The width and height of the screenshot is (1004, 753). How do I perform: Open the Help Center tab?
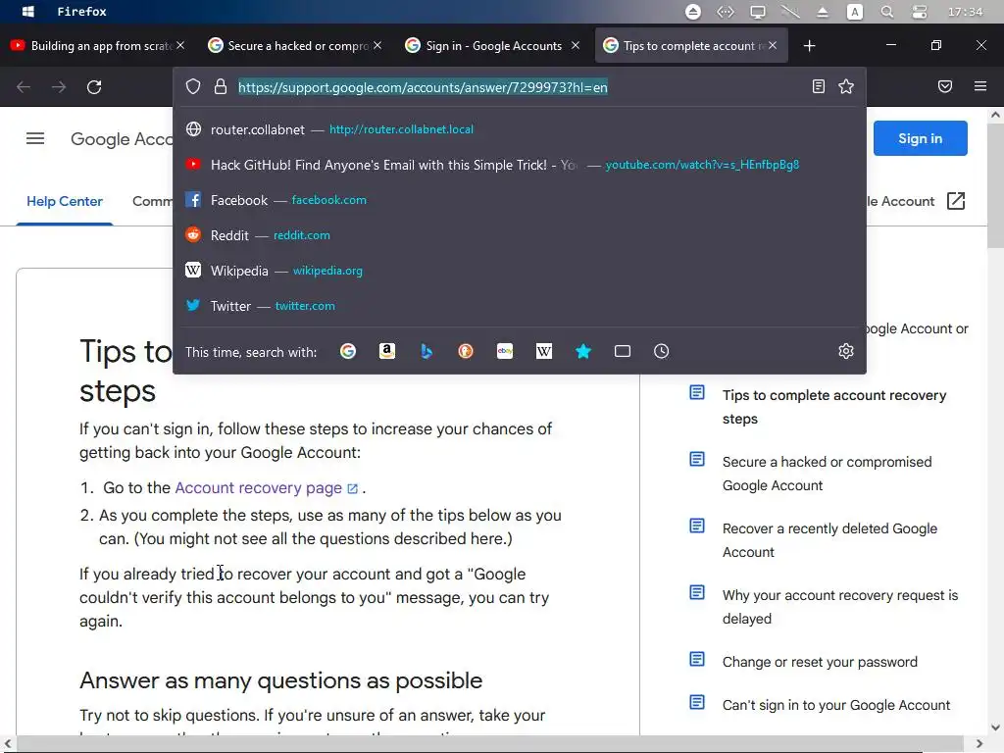(64, 201)
